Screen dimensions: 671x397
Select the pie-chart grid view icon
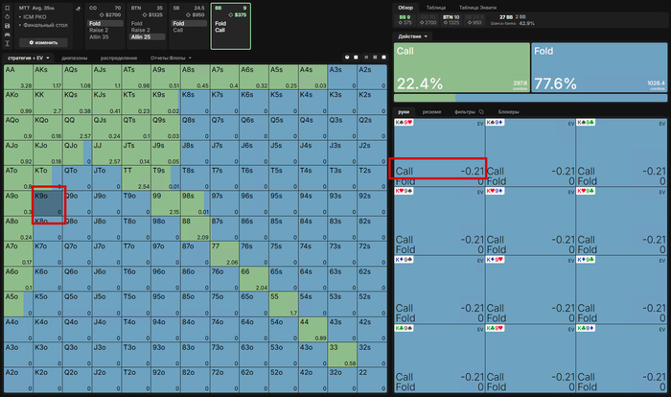(x=347, y=58)
